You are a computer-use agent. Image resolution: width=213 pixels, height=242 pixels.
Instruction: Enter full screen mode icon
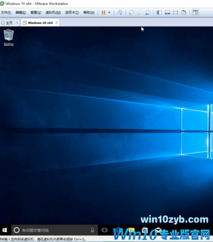tap(176, 12)
